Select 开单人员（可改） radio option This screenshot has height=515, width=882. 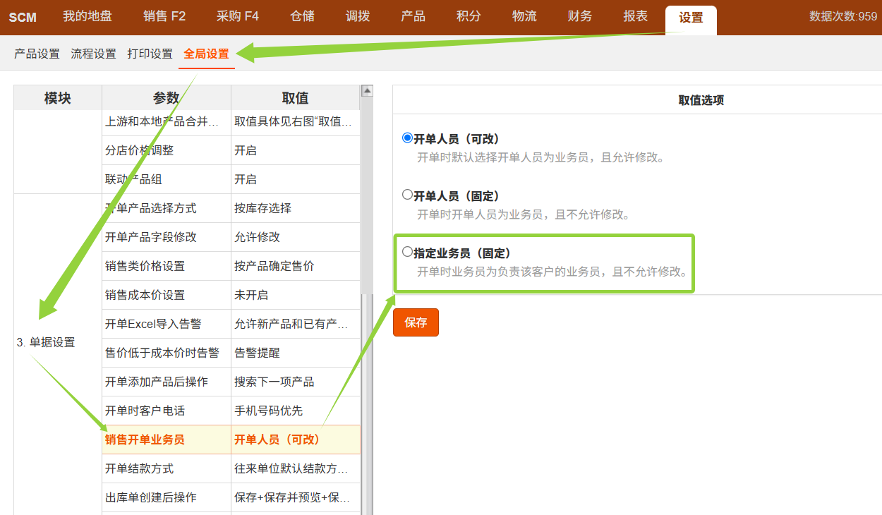pos(407,138)
